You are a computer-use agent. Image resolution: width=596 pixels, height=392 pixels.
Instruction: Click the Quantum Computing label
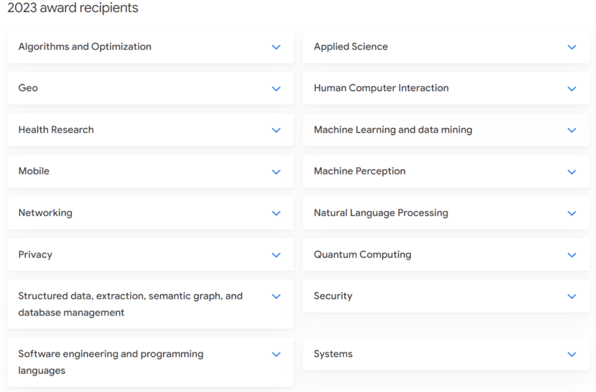(x=362, y=255)
